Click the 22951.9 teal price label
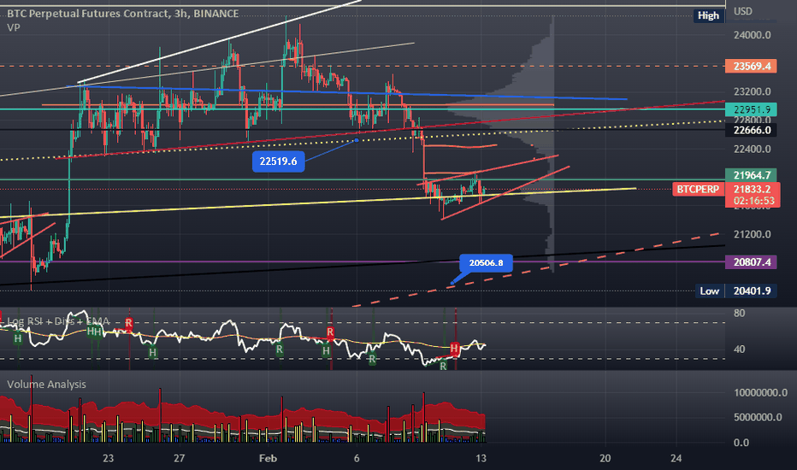This screenshot has width=797, height=470. (752, 109)
